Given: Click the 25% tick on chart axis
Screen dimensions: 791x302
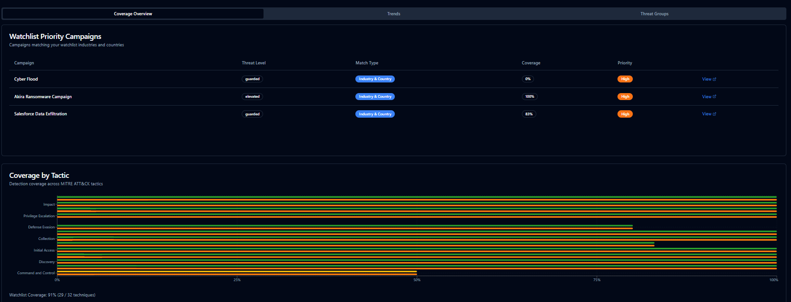Looking at the screenshot, I should [237, 280].
